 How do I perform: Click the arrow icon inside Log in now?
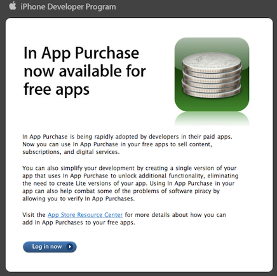coord(69,247)
